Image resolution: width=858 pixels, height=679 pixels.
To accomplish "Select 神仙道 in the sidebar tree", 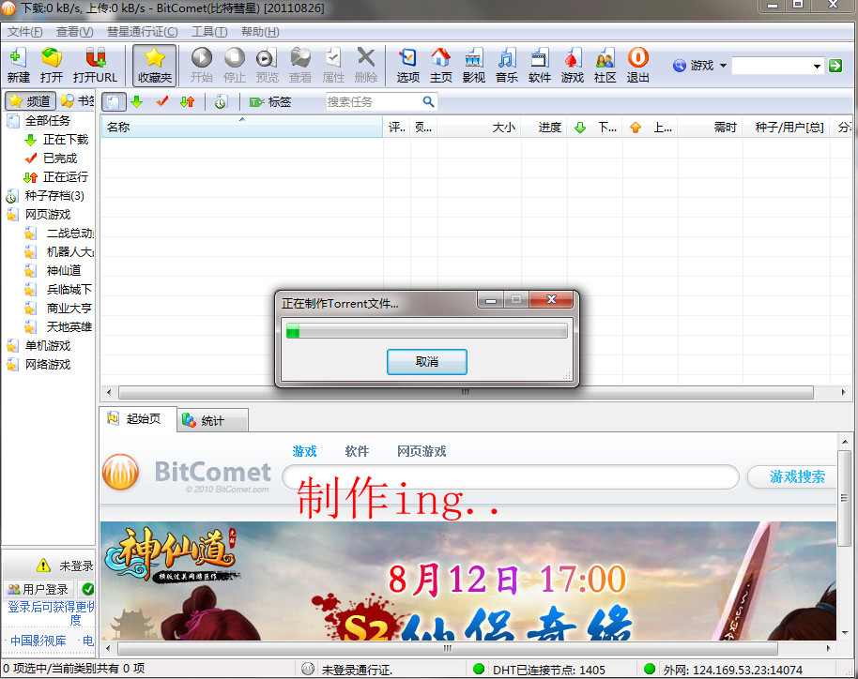I will click(64, 270).
